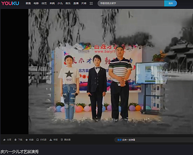Go to the 音乐 (Music) channel
Screen dimensions: 193x155
[68, 3]
